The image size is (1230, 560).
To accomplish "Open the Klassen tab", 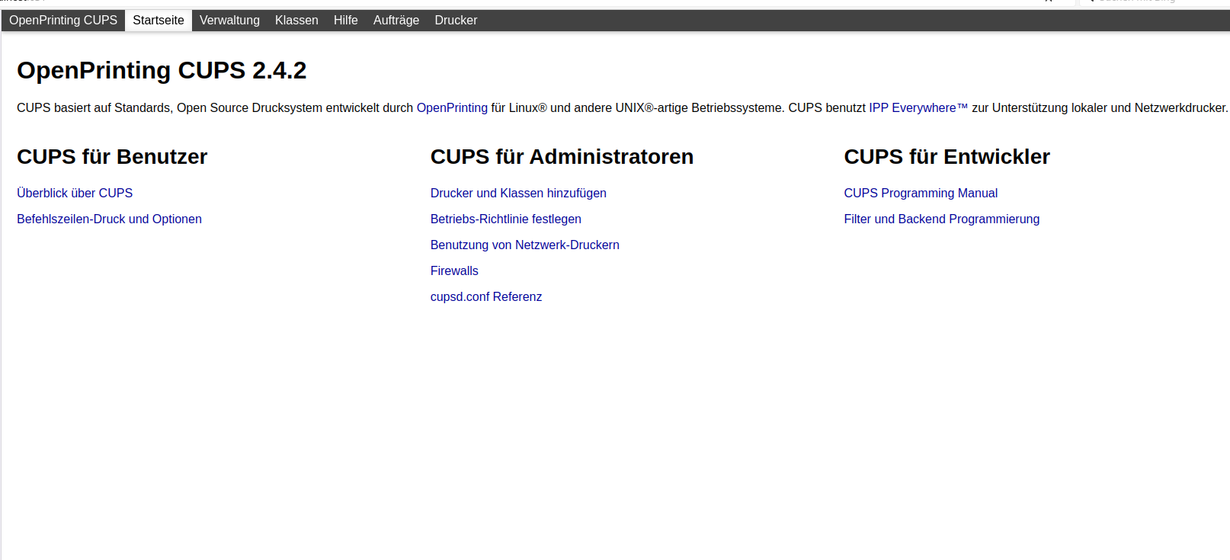I will point(296,21).
